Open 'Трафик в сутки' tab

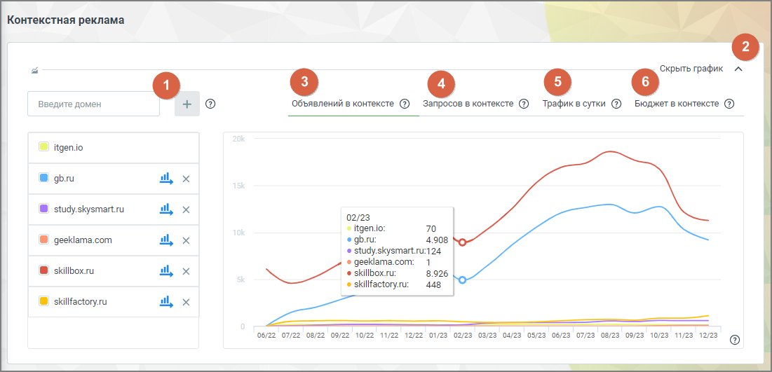tap(574, 104)
